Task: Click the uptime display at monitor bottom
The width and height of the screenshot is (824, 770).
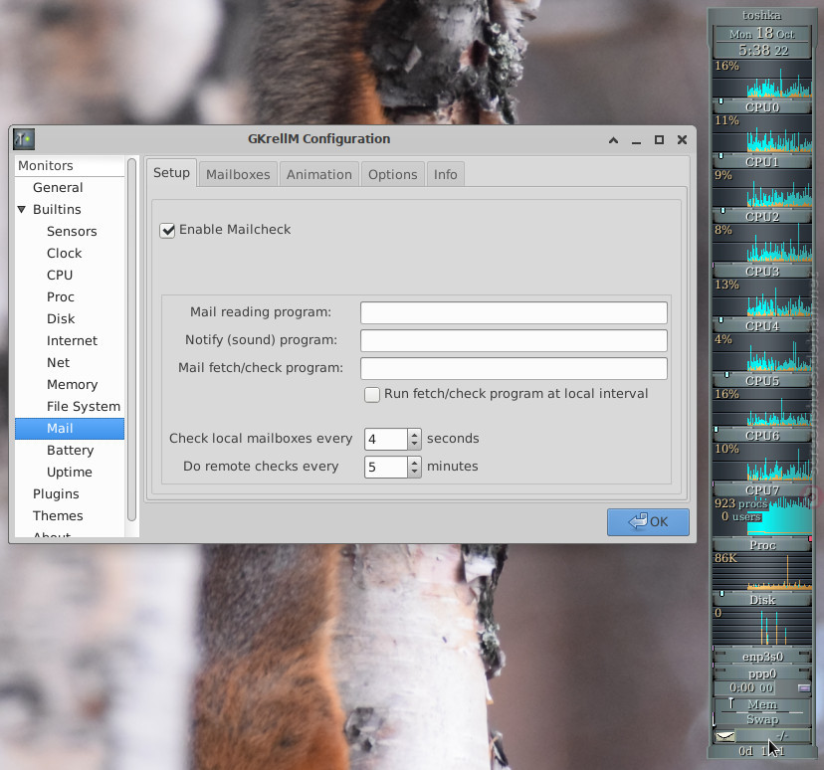Action: pos(762,752)
